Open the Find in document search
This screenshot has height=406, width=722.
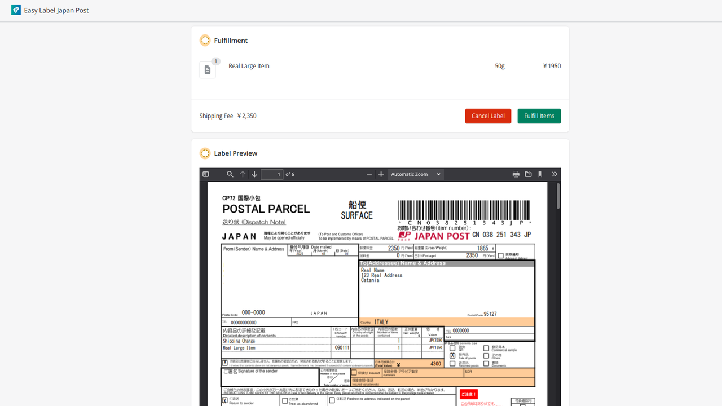230,174
